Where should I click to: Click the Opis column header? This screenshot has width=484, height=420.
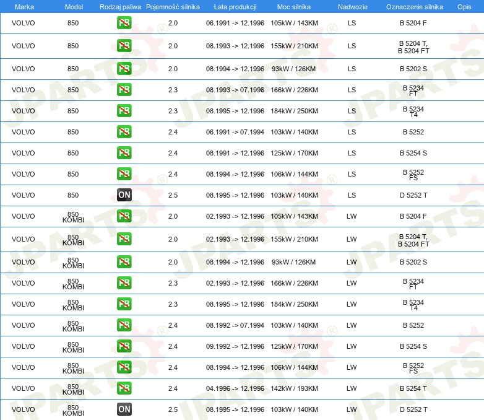464,6
